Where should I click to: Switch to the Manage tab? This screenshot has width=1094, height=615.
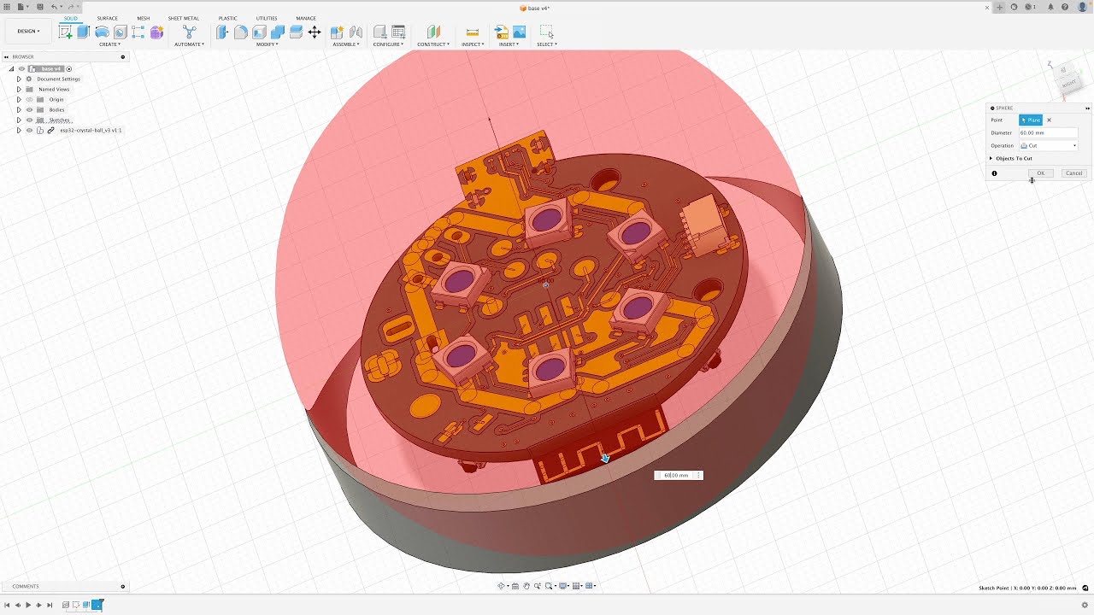click(x=306, y=18)
